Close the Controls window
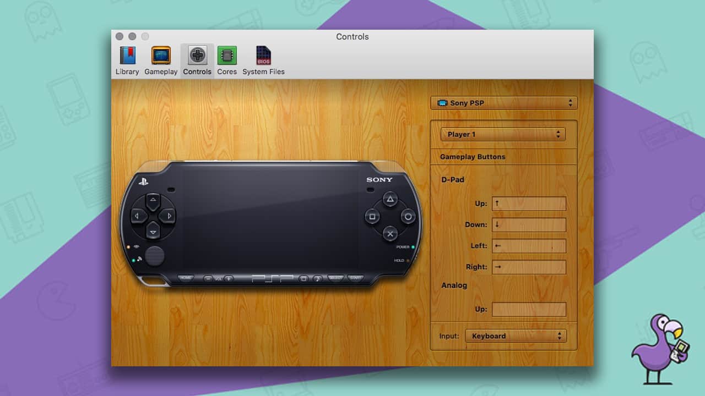Image resolution: width=705 pixels, height=396 pixels. coord(120,36)
